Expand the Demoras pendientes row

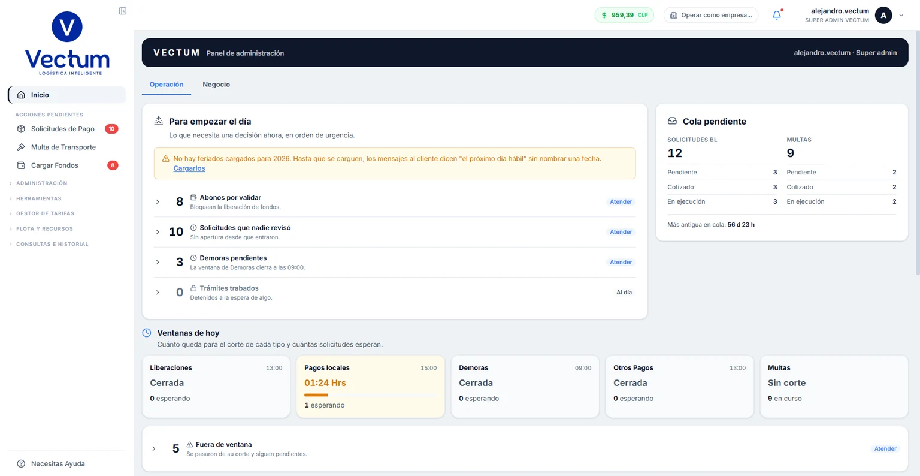click(x=158, y=262)
